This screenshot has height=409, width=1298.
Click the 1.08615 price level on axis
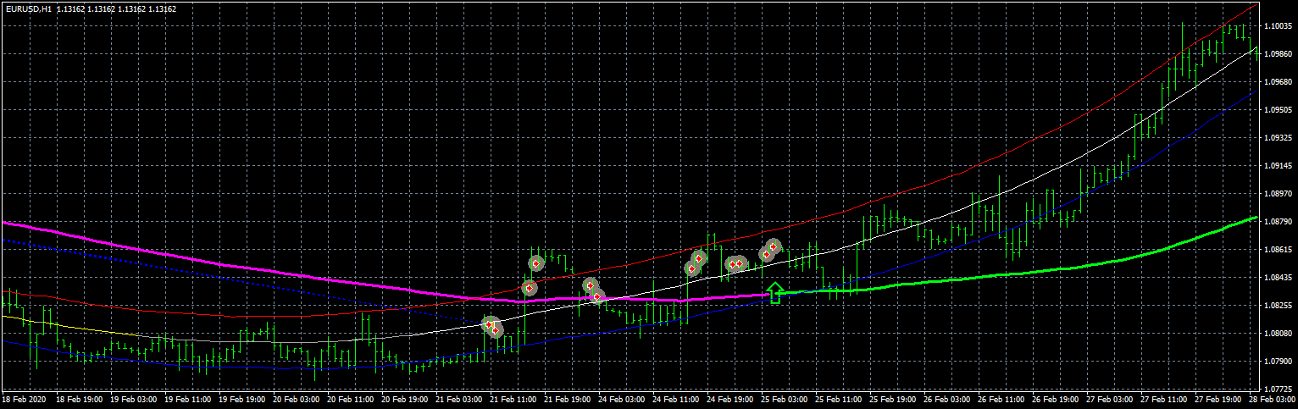pyautogui.click(x=1278, y=250)
